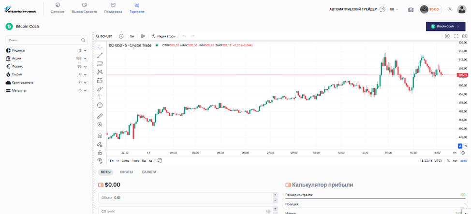
Task: Open the emoji icons tool
Action: click(x=100, y=105)
